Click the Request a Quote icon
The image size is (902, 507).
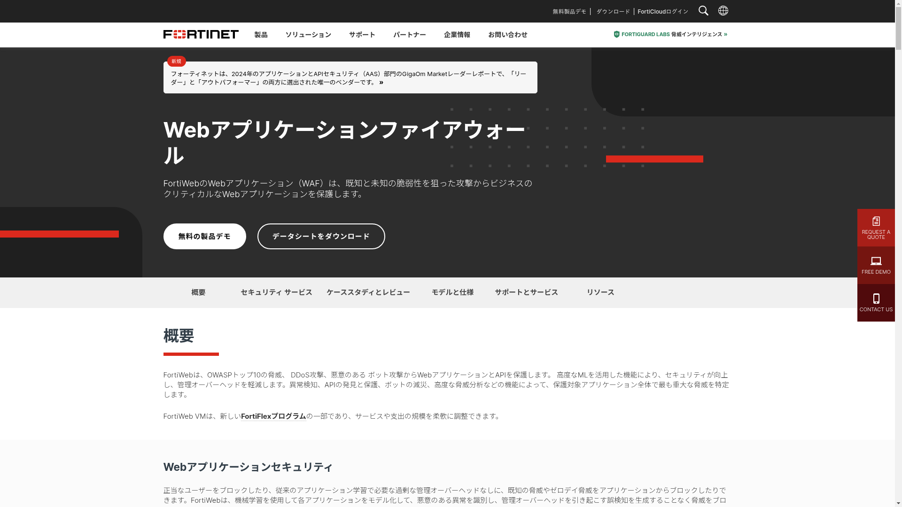876,221
